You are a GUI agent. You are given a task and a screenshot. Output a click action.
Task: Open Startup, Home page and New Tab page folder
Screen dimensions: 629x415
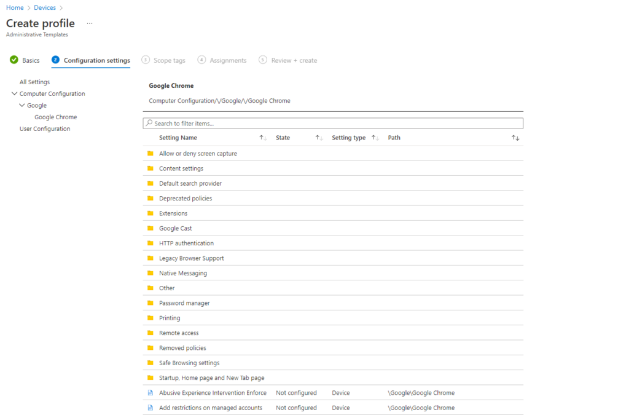212,377
